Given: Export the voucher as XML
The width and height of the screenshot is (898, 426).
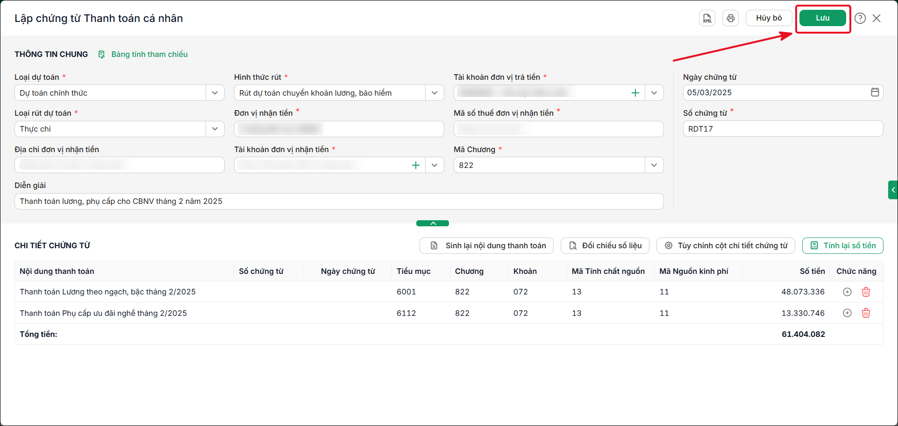Looking at the screenshot, I should (707, 18).
